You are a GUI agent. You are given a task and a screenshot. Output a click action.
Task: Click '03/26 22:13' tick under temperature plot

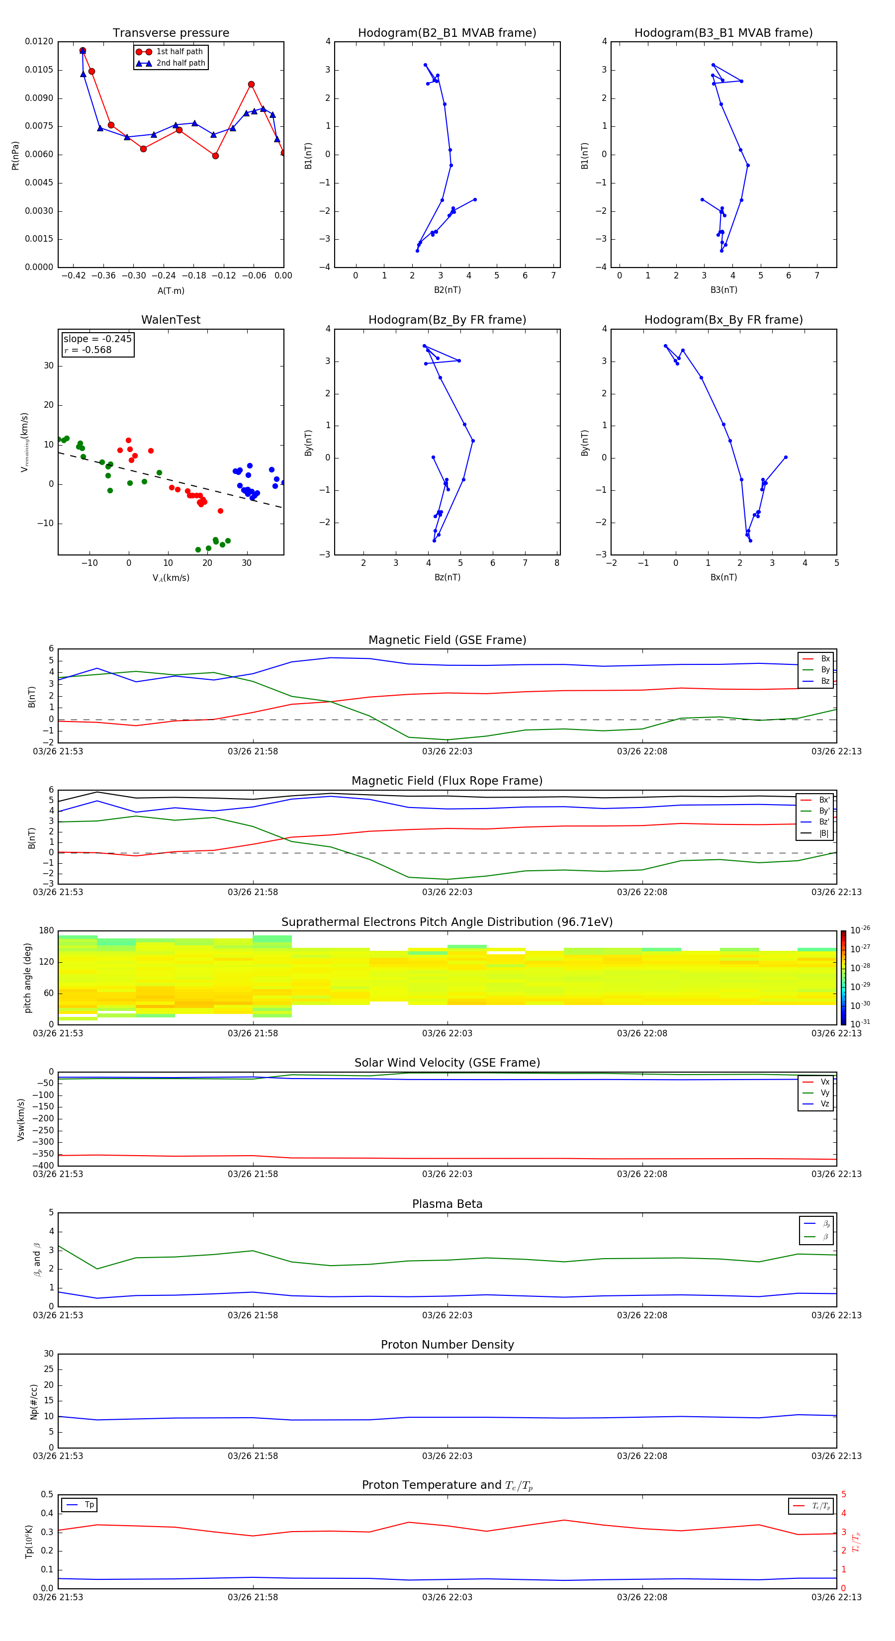836,1597
